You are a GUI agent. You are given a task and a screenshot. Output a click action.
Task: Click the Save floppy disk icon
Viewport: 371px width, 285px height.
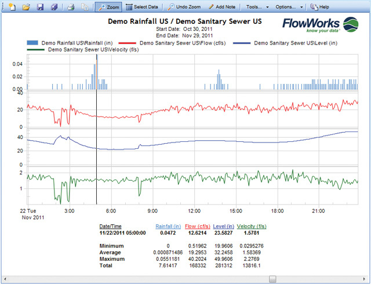(x=40, y=8)
